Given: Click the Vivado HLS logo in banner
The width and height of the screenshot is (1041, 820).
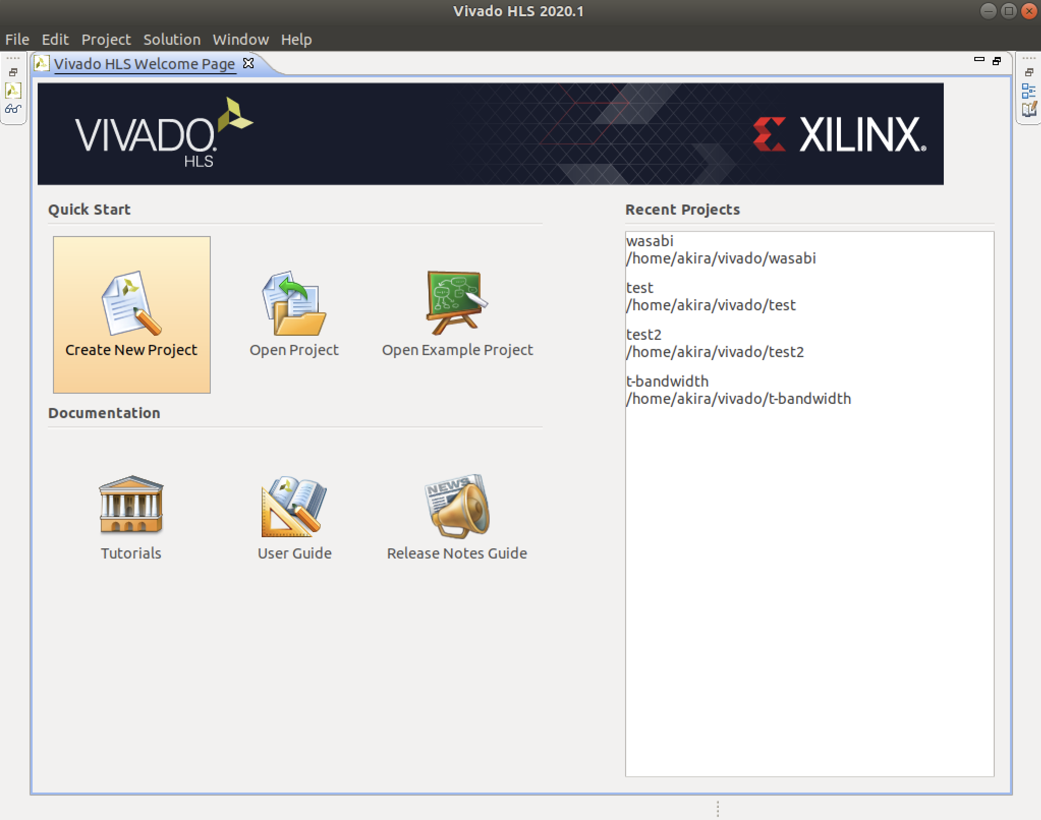Looking at the screenshot, I should pos(164,132).
